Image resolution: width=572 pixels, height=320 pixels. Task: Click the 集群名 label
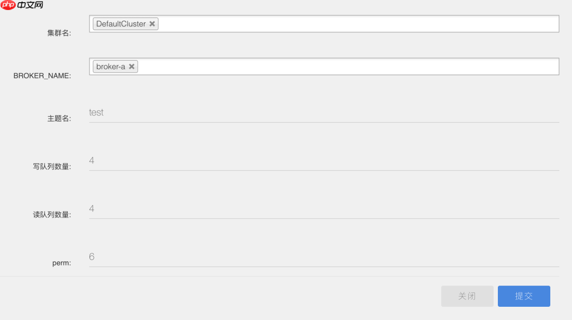coord(59,33)
